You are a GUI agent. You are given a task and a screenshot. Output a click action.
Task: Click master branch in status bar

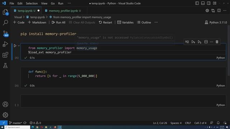point(15,123)
